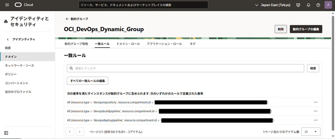Open items-per-page dropdown showing 25
Screen dimensions: 335x139
click(311, 131)
